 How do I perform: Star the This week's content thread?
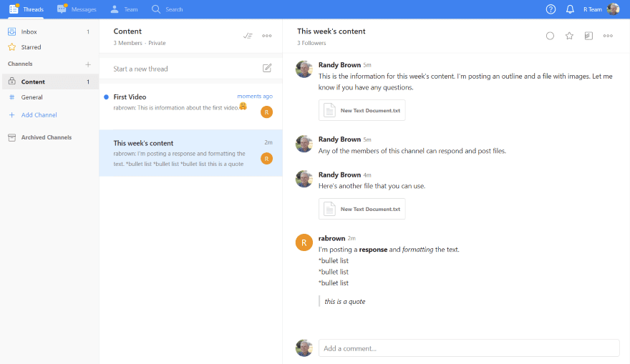[569, 36]
